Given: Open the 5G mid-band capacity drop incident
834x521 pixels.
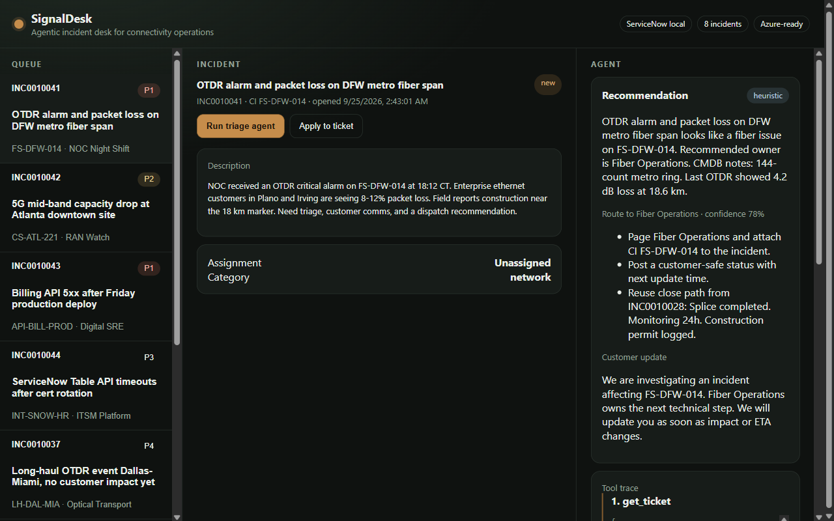Looking at the screenshot, I should pyautogui.click(x=86, y=208).
